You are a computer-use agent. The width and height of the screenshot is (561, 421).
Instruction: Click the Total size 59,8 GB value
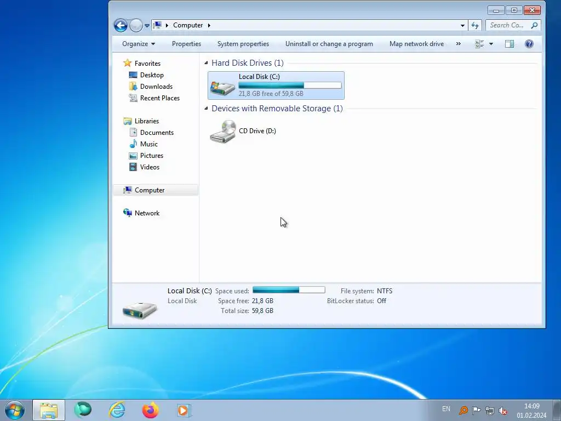pos(262,311)
